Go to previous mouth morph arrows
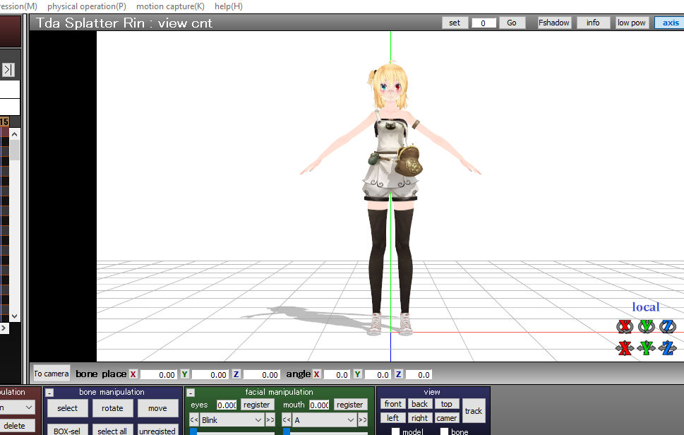The width and height of the screenshot is (684, 435). click(x=287, y=420)
